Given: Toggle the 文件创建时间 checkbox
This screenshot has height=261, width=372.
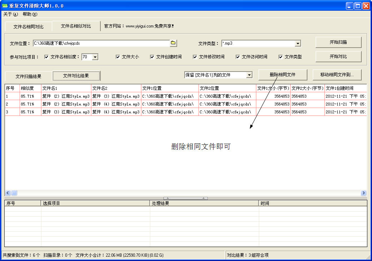Looking at the screenshot, I should [x=152, y=57].
